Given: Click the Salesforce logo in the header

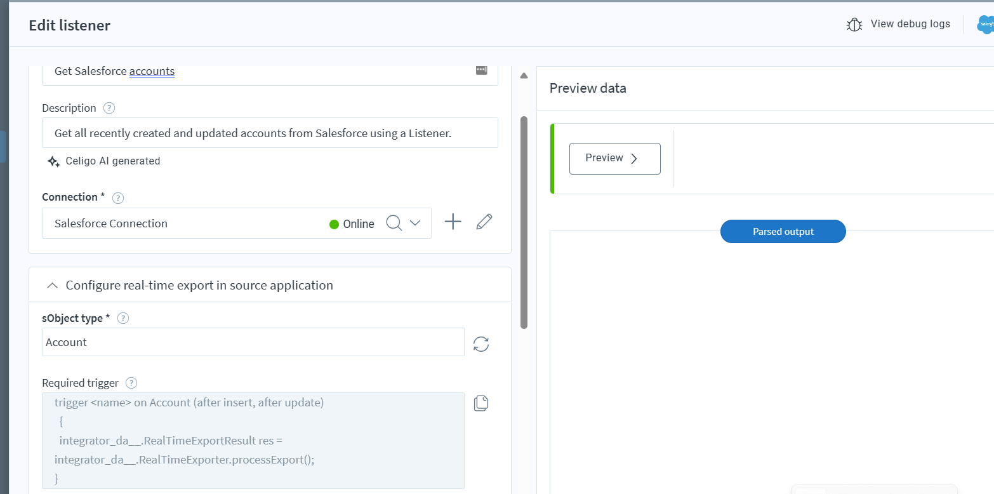Looking at the screenshot, I should (986, 25).
